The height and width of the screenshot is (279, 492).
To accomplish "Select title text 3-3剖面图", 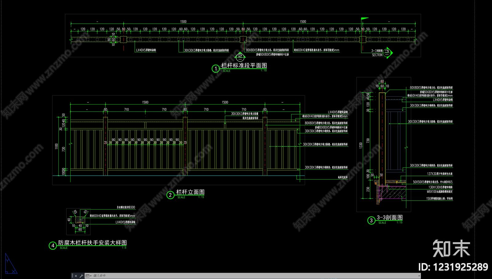I will tap(390, 217).
